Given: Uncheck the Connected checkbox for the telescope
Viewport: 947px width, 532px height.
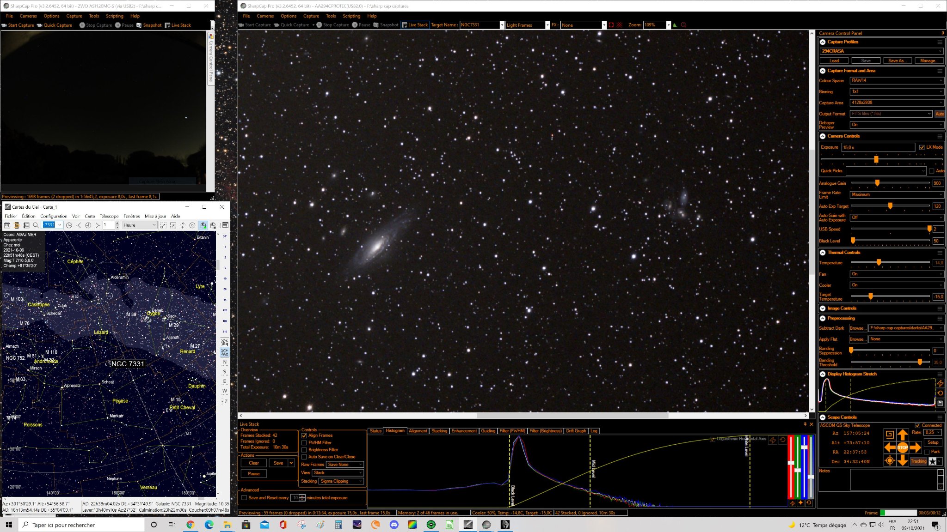Looking at the screenshot, I should click(x=917, y=425).
